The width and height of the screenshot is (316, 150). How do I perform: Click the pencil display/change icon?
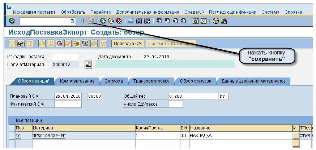point(12,43)
